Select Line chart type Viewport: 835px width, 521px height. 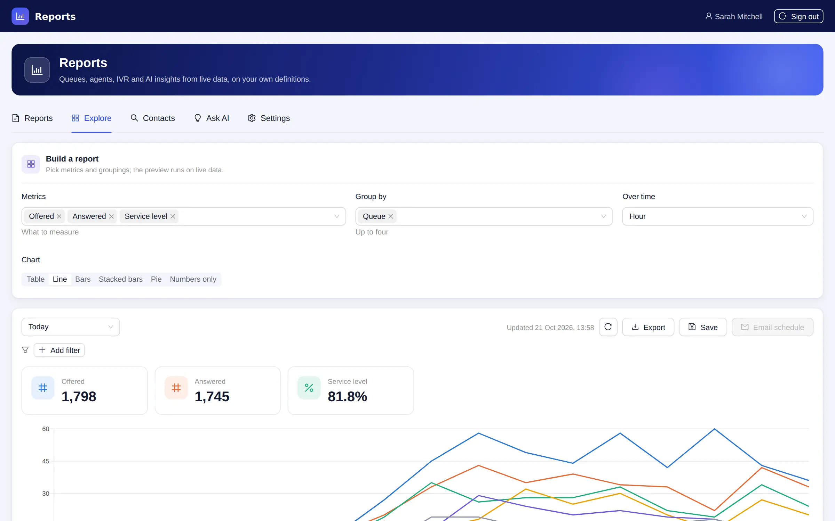point(60,279)
